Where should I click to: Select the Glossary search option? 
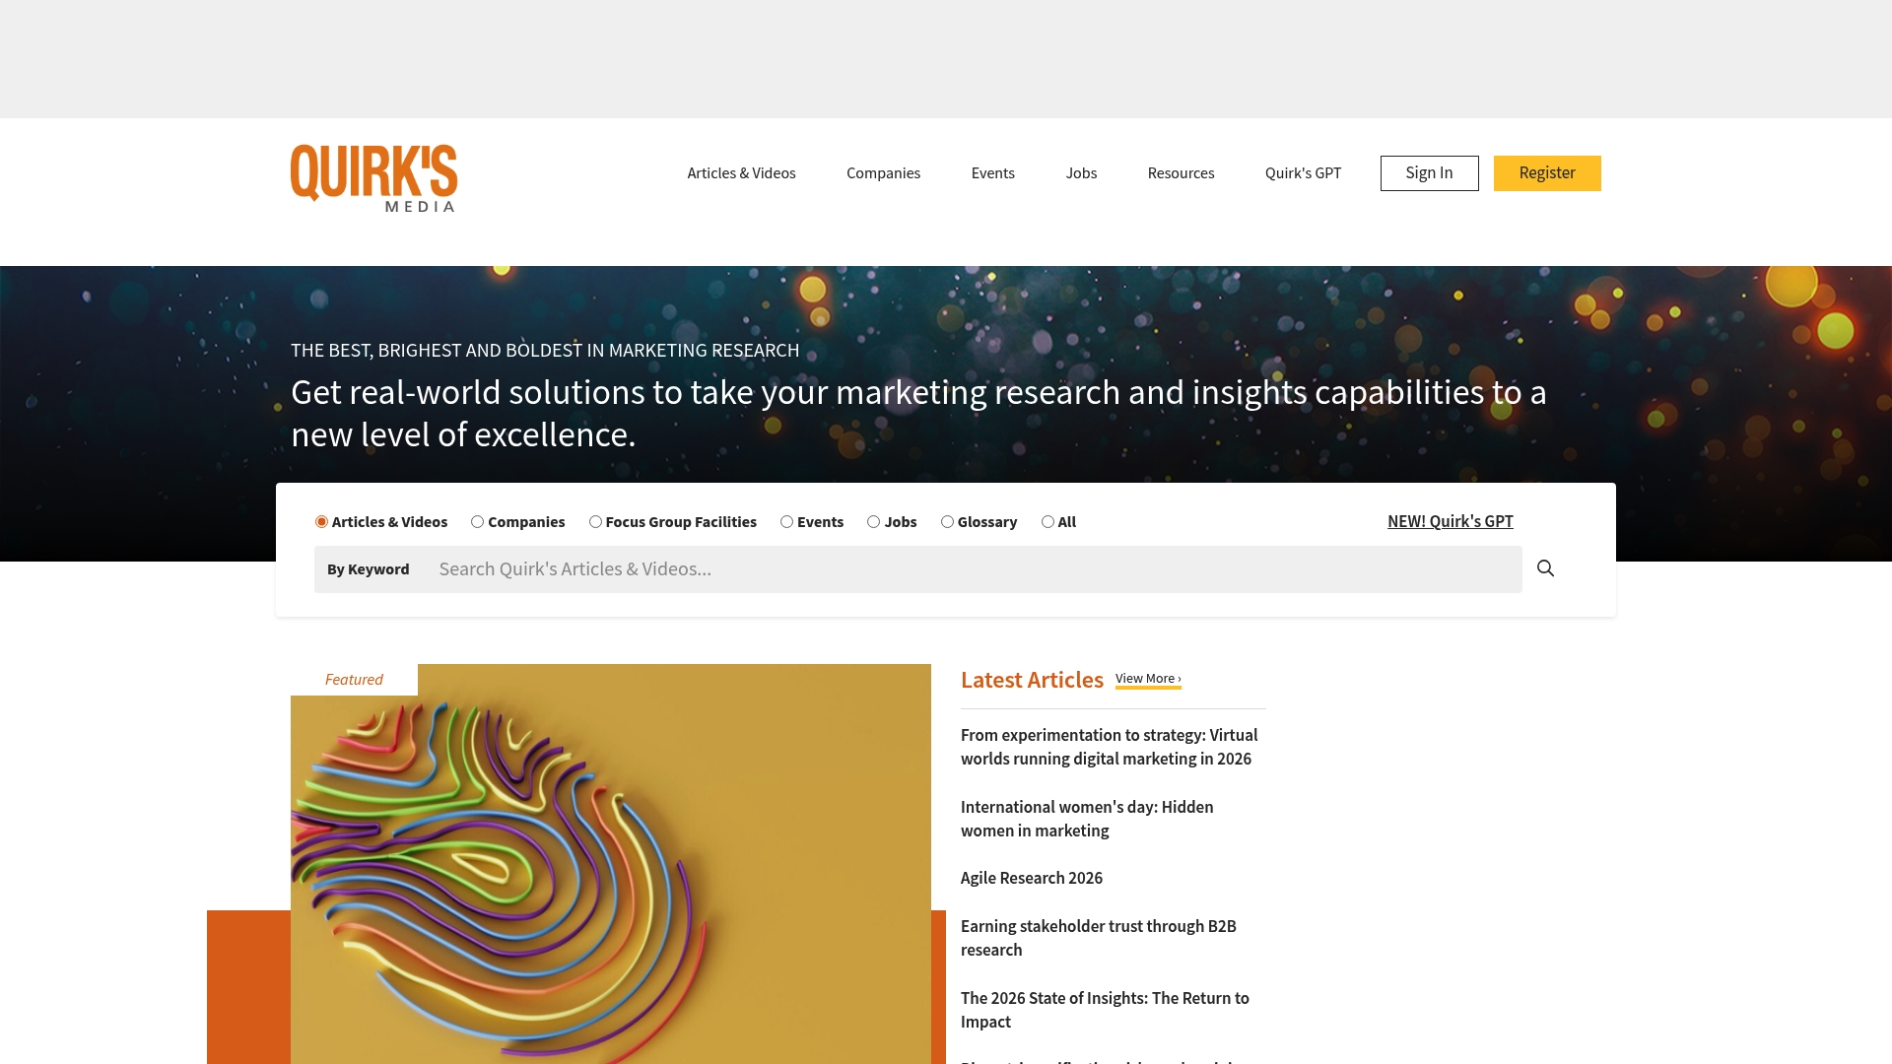pyautogui.click(x=947, y=521)
